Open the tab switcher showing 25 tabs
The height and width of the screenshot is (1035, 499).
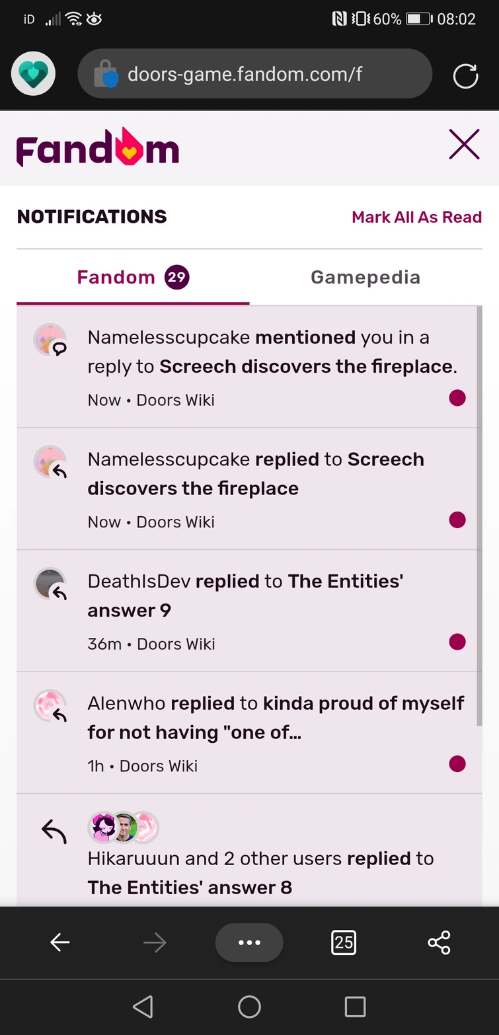[x=344, y=942]
